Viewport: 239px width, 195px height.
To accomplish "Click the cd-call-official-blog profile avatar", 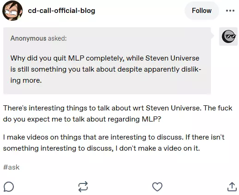I will pos(12,11).
